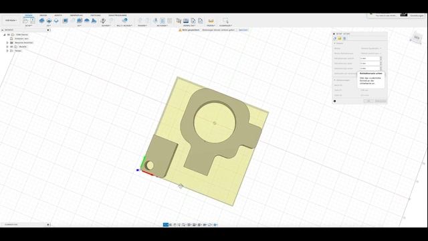428x241 pixels.
Task: Select the Bohren drill tool icon
Action: tap(103, 21)
